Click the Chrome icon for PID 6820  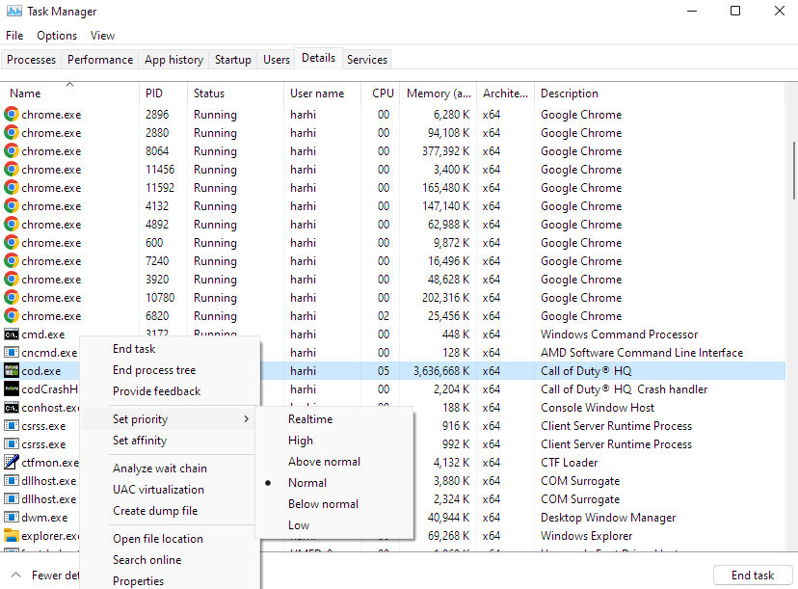point(12,316)
